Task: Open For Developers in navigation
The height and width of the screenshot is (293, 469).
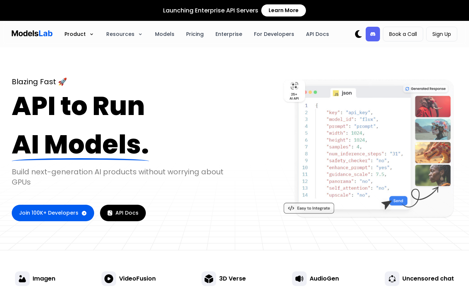Action: [x=274, y=34]
